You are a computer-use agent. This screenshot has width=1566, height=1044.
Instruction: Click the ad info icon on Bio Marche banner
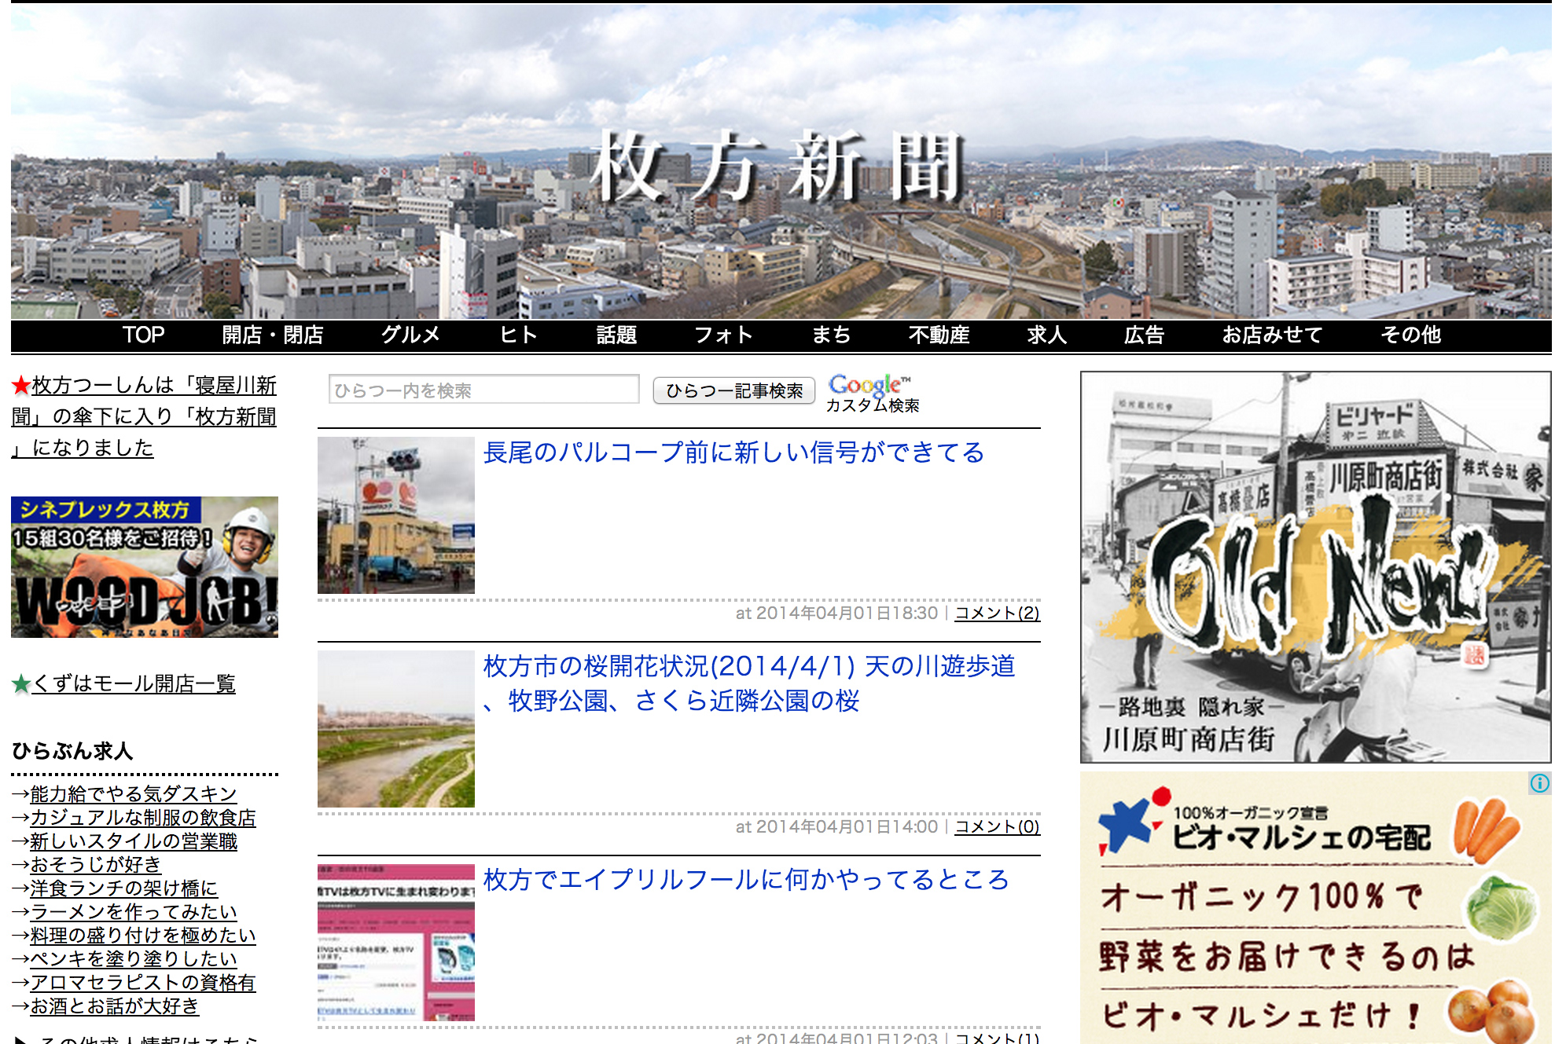1539,783
